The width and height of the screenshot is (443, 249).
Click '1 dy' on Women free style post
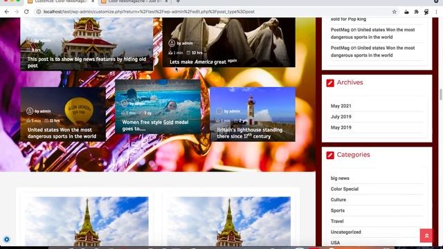tap(147, 113)
